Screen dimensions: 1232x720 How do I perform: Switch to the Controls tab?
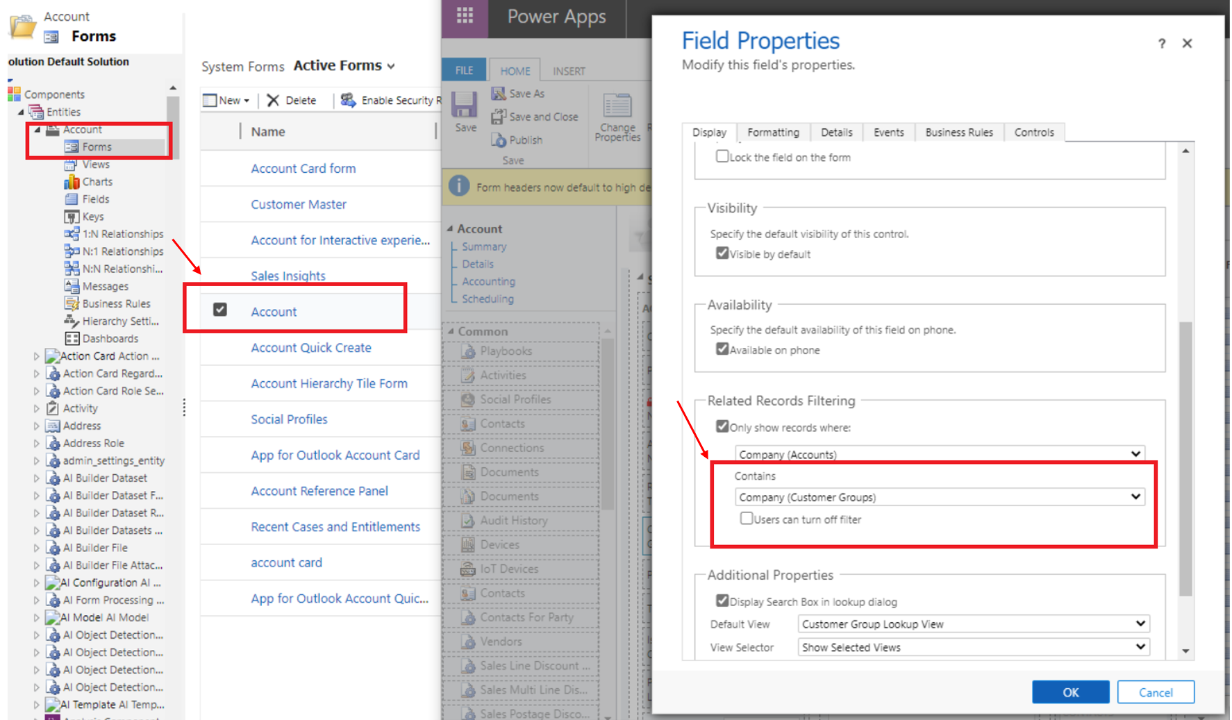pos(1033,132)
